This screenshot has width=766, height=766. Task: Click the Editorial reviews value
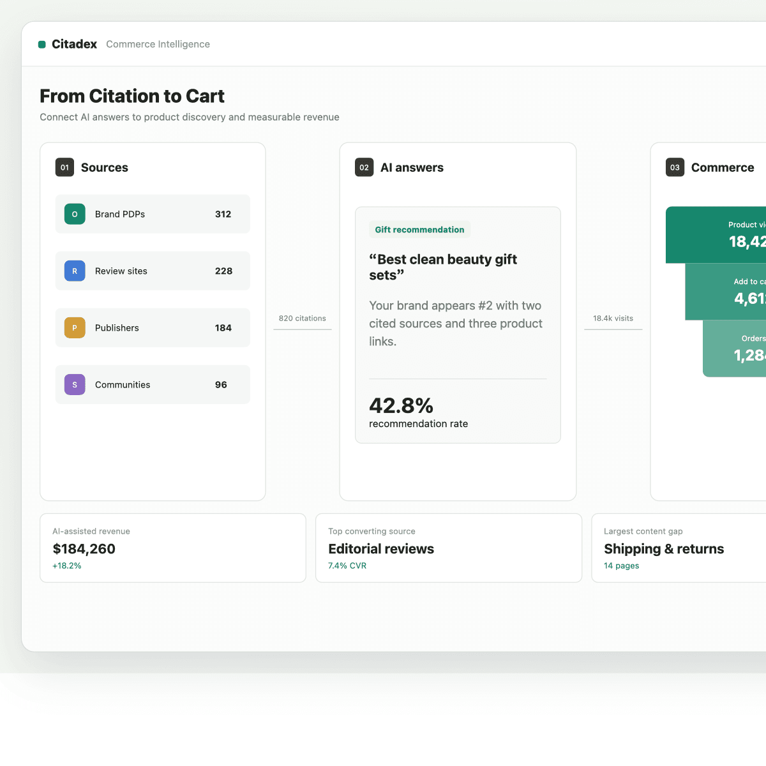(381, 549)
